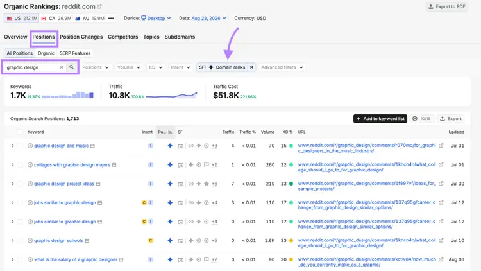This screenshot has height=271, width=481.
Task: Sort by Position column icon
Action: coord(170,132)
